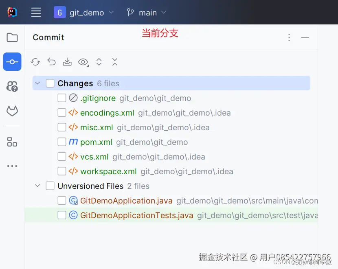The height and width of the screenshot is (269, 338).
Task: Open the main hamburger menu
Action: (36, 12)
